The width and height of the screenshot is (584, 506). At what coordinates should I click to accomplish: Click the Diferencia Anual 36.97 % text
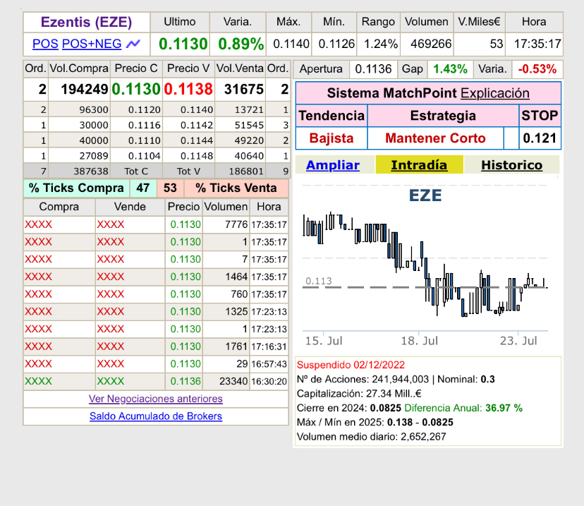463,408
